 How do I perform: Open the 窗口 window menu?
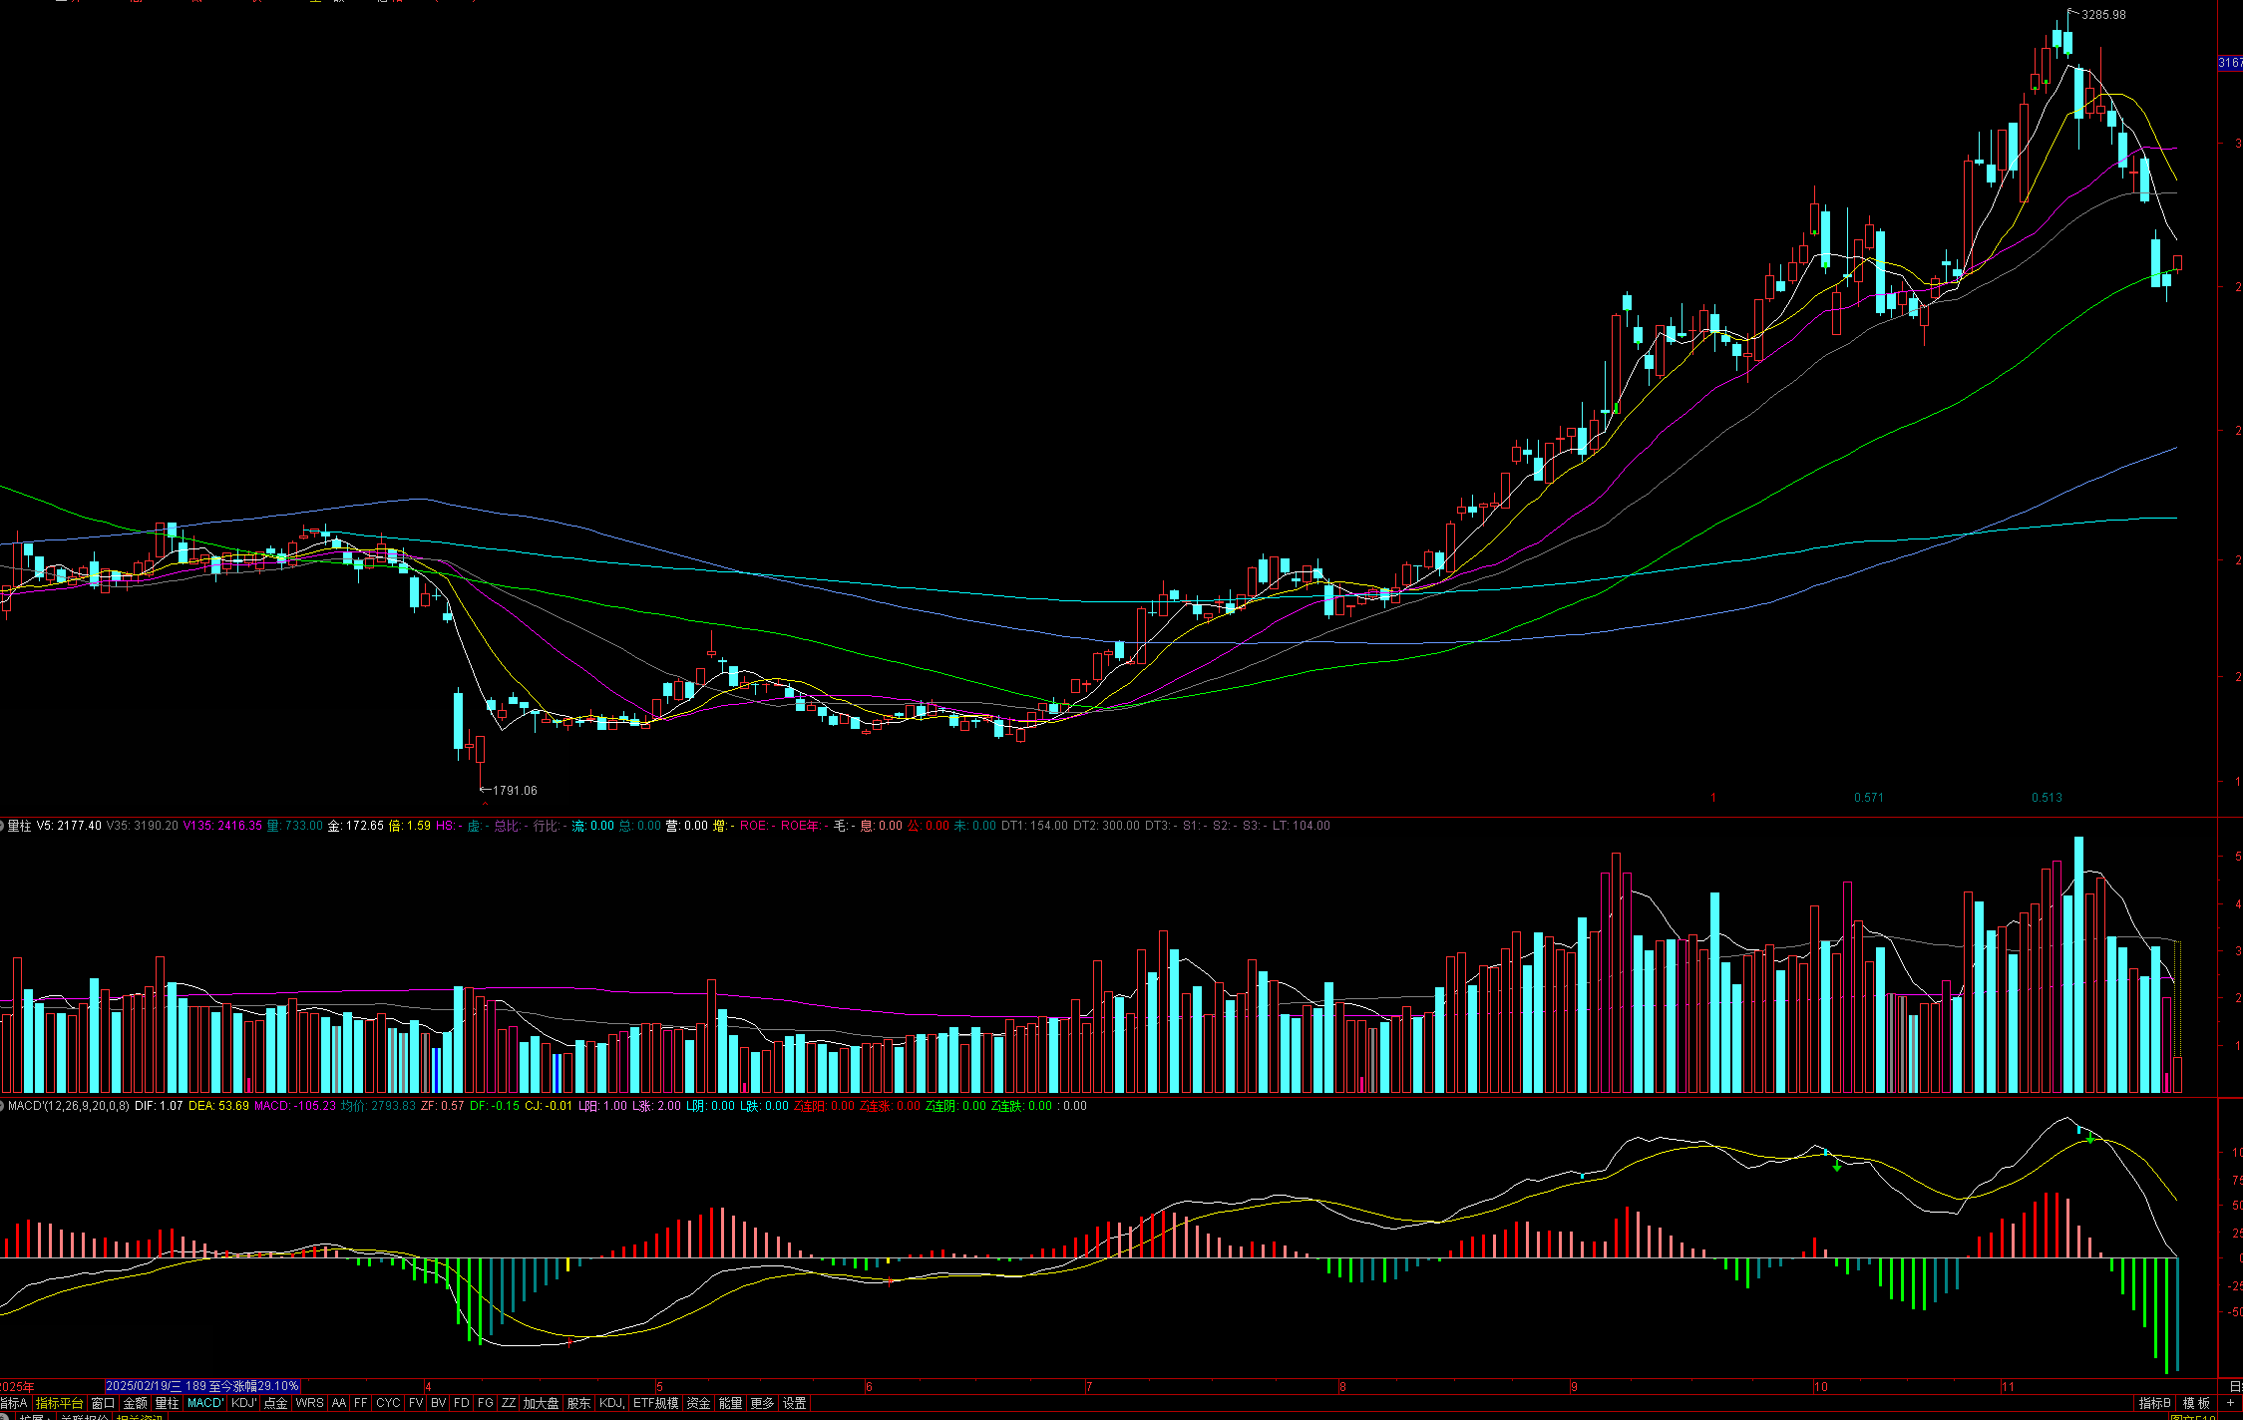click(103, 1403)
